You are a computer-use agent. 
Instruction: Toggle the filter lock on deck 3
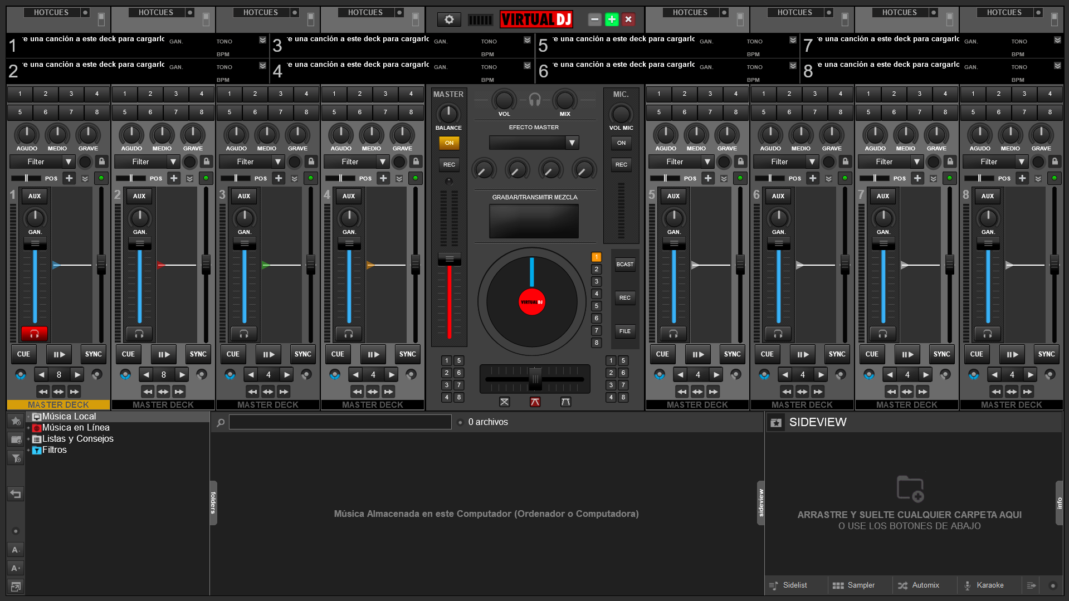tap(311, 162)
